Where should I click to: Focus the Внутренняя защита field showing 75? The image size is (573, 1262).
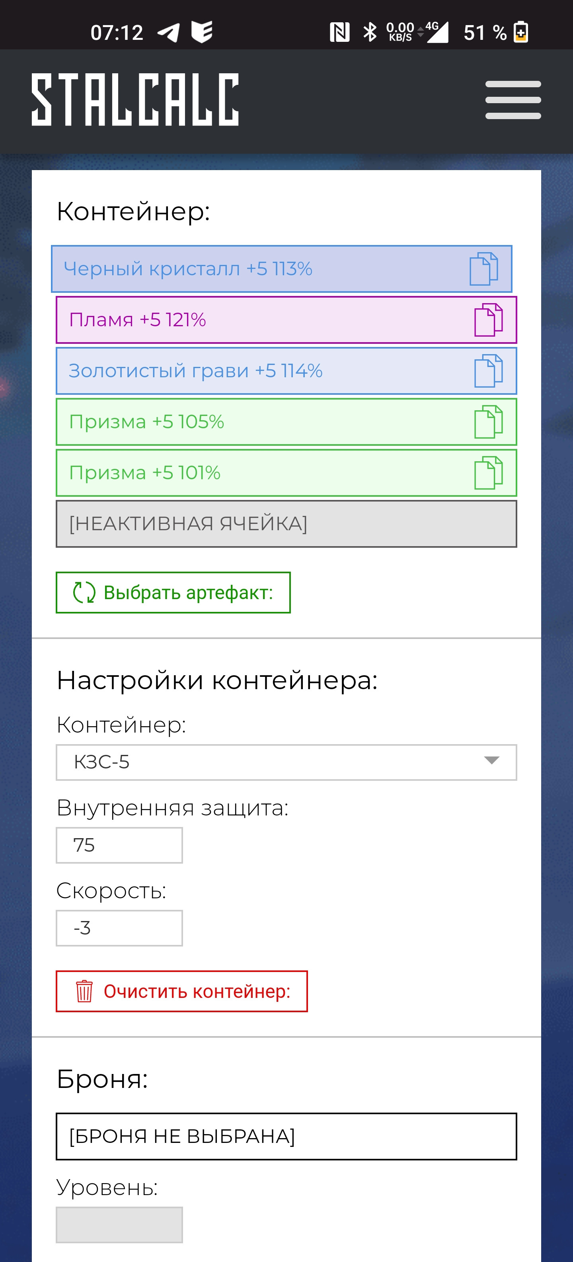[x=119, y=845]
